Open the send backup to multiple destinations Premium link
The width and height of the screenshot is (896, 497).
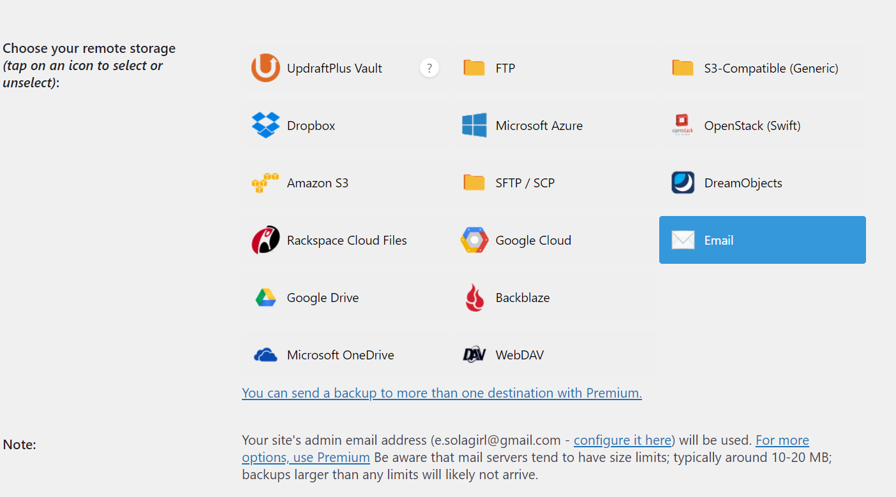tap(442, 393)
